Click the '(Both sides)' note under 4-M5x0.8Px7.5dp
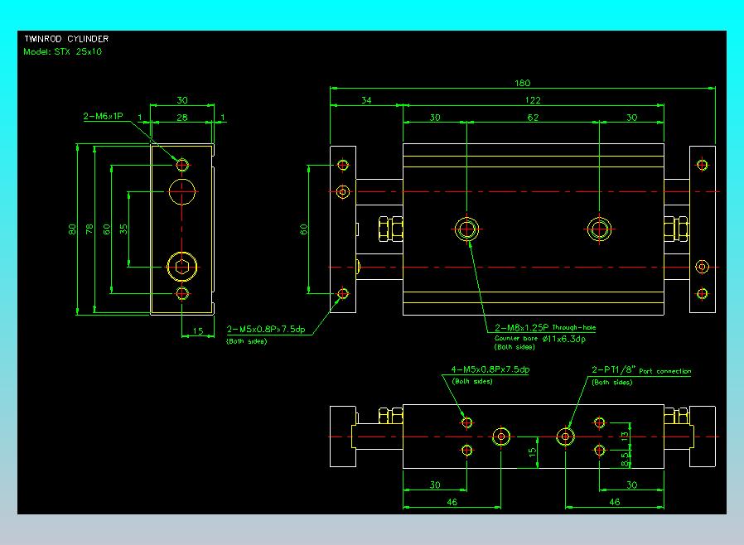 pos(472,381)
